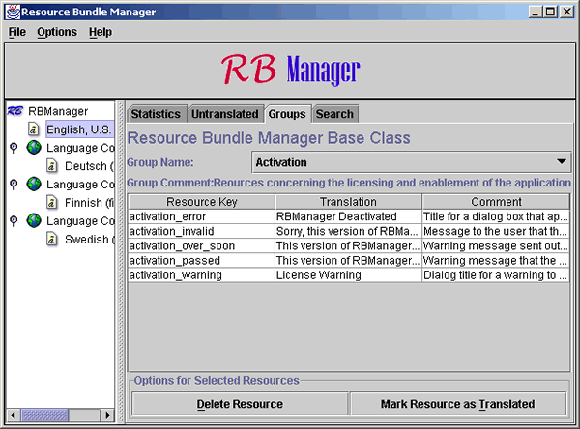580x429 pixels.
Task: Click the file icon beside Swedish
Action: pos(52,239)
